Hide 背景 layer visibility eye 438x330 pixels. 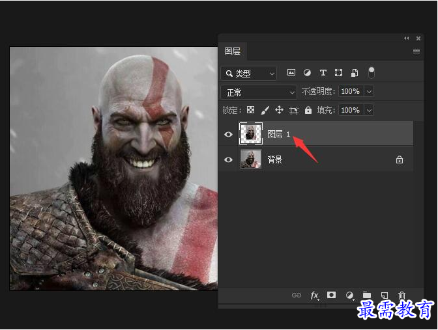point(228,159)
